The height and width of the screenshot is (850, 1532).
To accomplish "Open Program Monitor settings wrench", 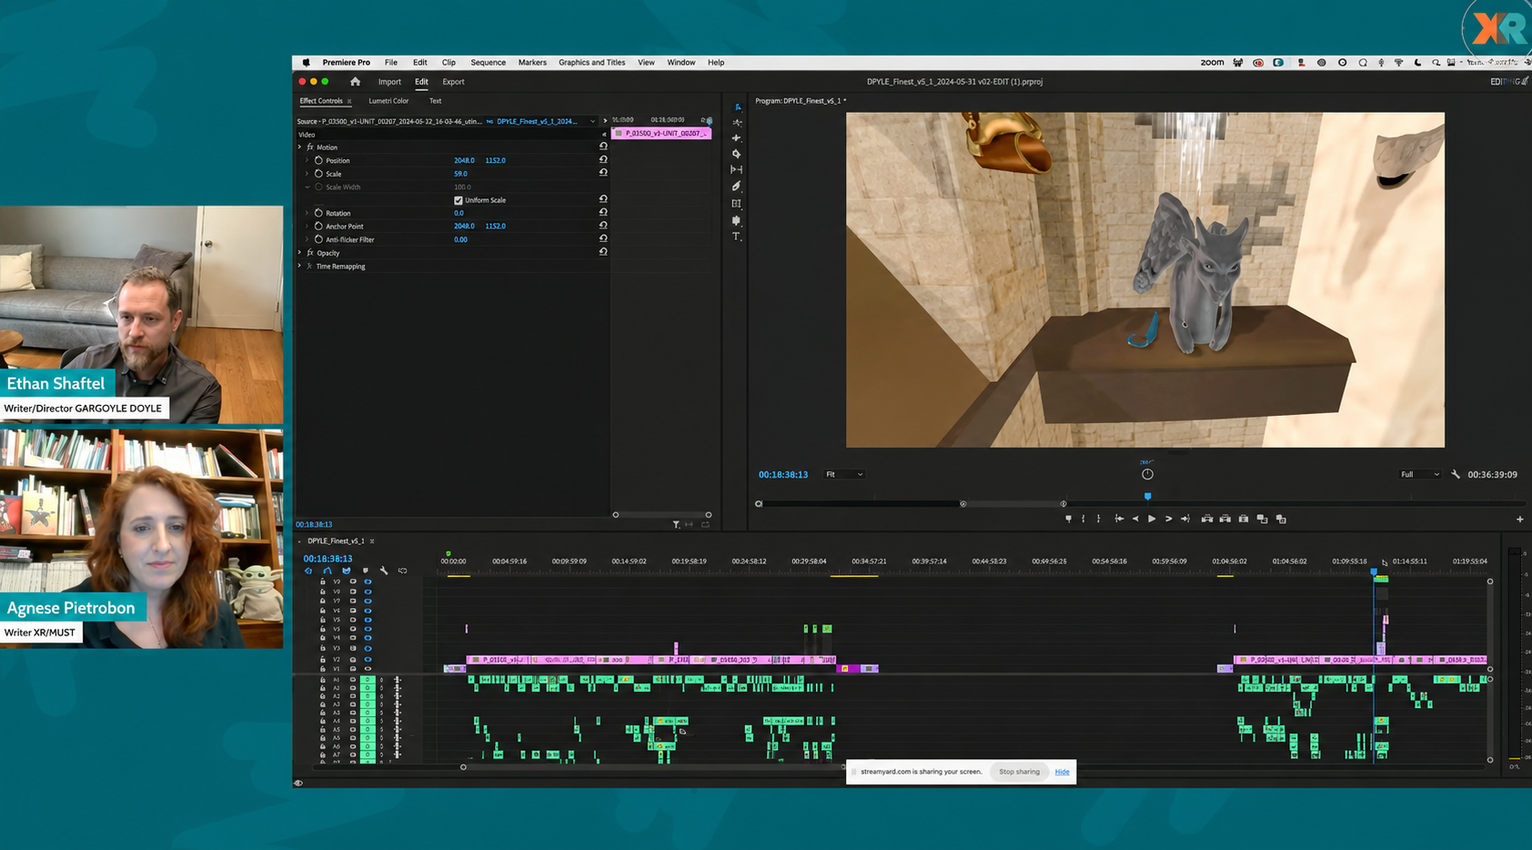I will click(1456, 474).
